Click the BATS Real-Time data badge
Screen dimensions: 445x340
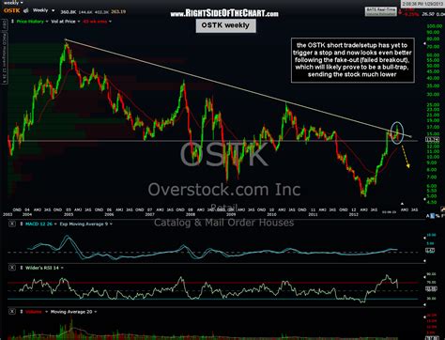click(381, 12)
